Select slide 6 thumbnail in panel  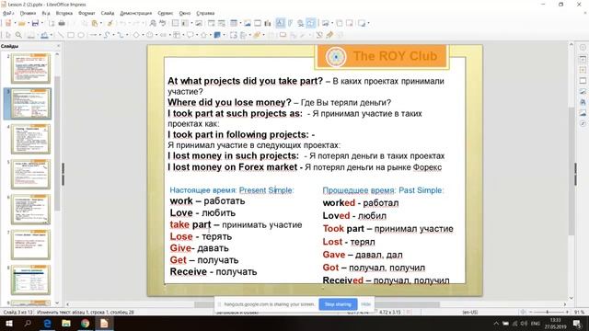30,209
